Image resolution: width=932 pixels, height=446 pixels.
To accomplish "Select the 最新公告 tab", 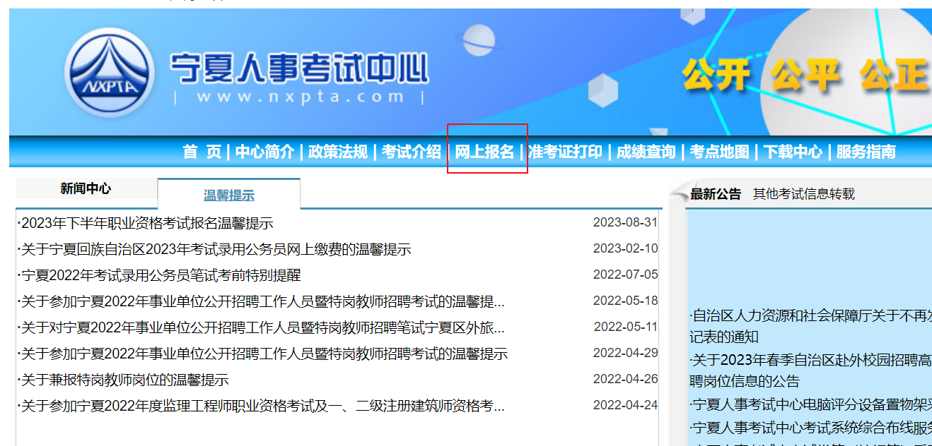I will click(x=716, y=194).
